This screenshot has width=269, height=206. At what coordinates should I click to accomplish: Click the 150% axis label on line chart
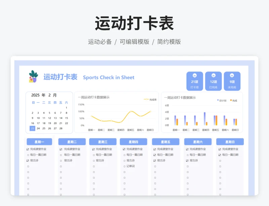[x=81, y=105]
